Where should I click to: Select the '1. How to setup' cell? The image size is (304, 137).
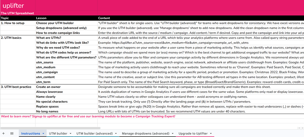coord(18,23)
